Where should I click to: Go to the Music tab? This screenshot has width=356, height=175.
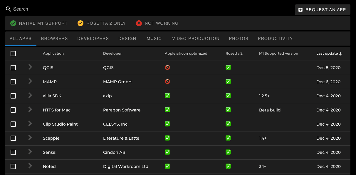coord(154,39)
